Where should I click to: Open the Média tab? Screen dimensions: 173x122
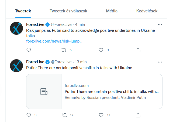click(112, 11)
